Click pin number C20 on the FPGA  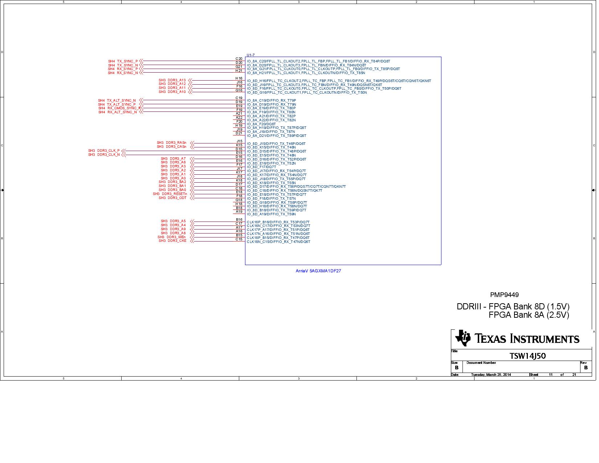coord(239,59)
